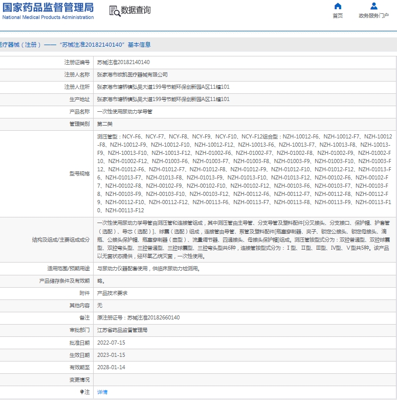This screenshot has height=401, width=397.
Task: Open 政务服务门户 text link
Action: (373, 16)
